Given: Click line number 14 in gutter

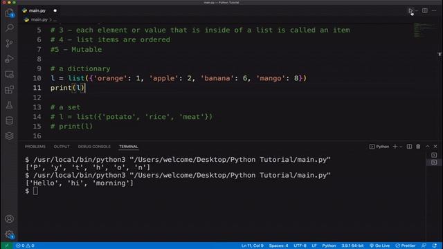Looking at the screenshot, I should click(x=37, y=117).
